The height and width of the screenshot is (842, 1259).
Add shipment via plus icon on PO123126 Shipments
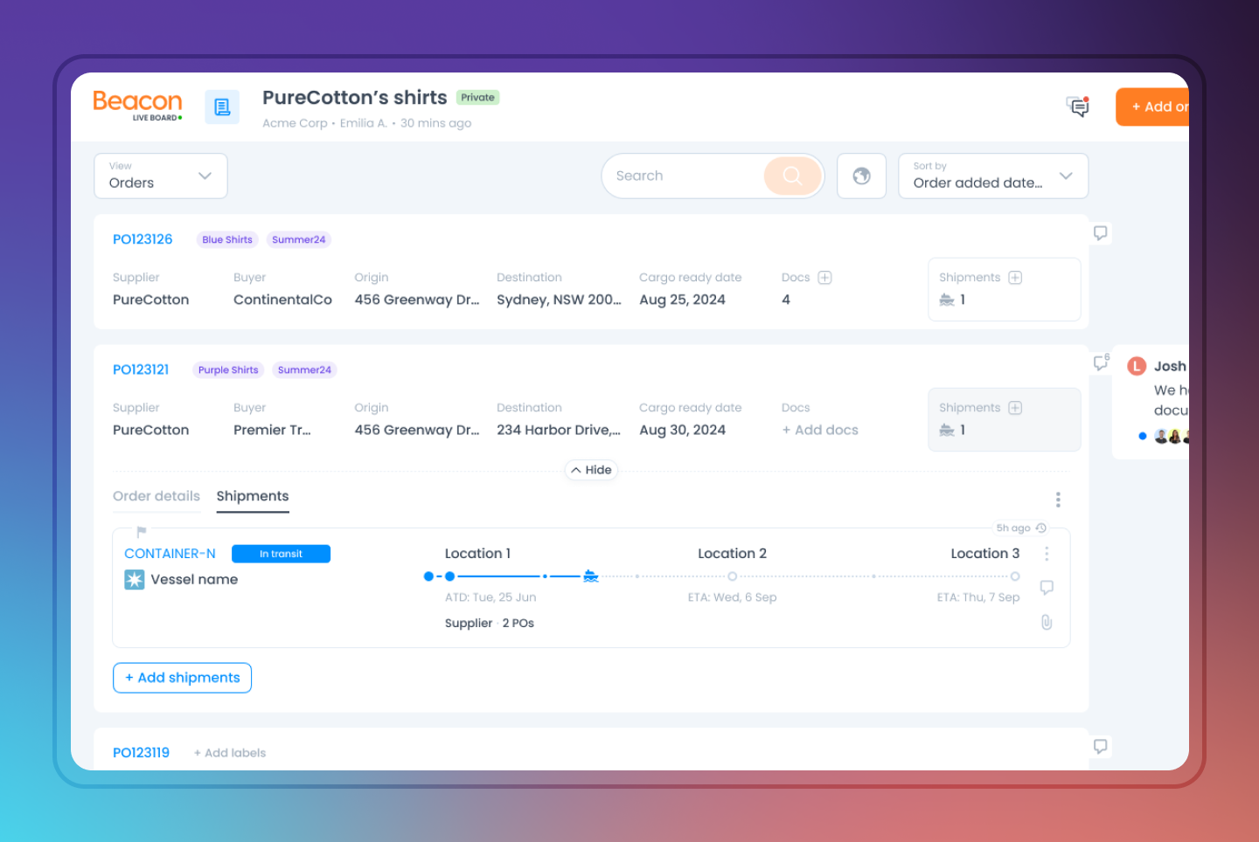[1015, 278]
